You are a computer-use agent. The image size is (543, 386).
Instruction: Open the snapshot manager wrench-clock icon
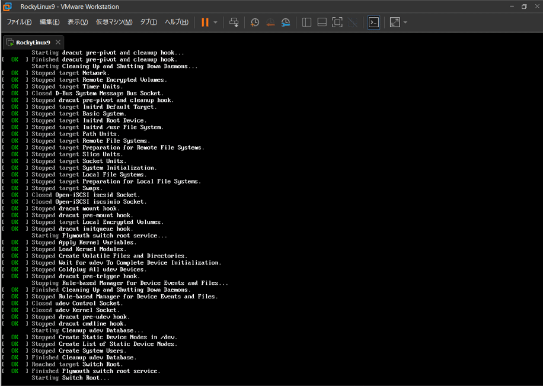point(285,22)
